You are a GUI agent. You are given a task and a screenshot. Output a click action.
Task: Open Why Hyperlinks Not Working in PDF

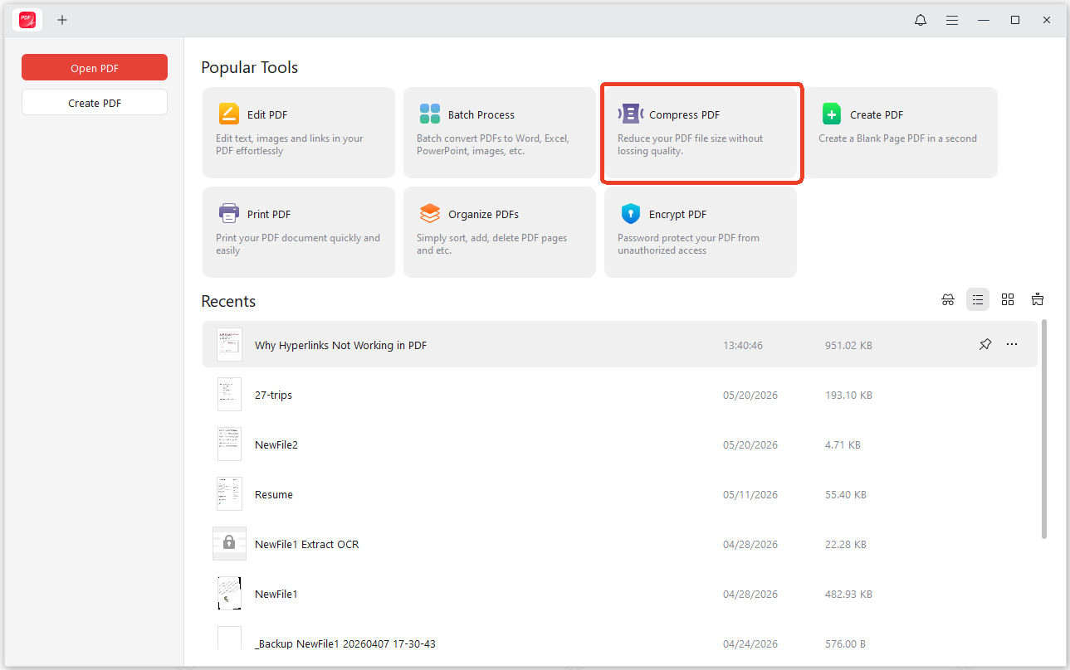(x=620, y=344)
